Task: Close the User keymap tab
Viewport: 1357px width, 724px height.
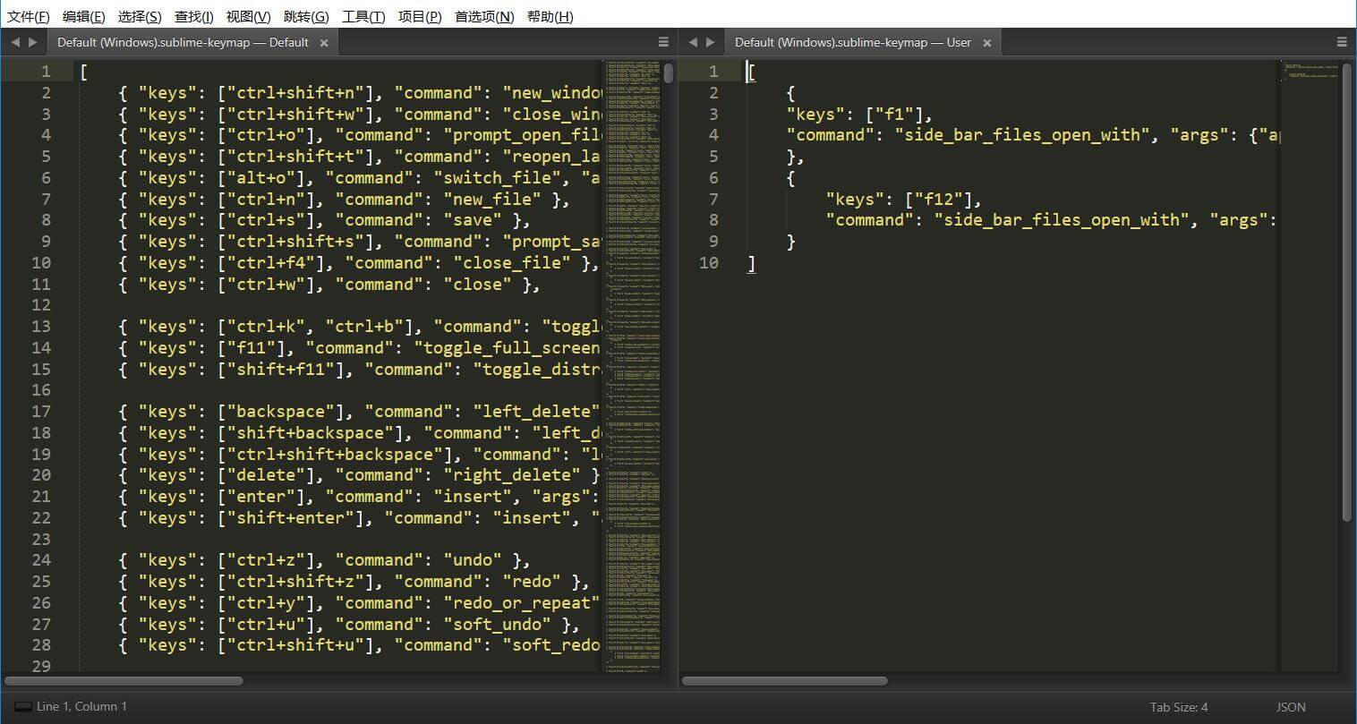Action: pyautogui.click(x=987, y=43)
